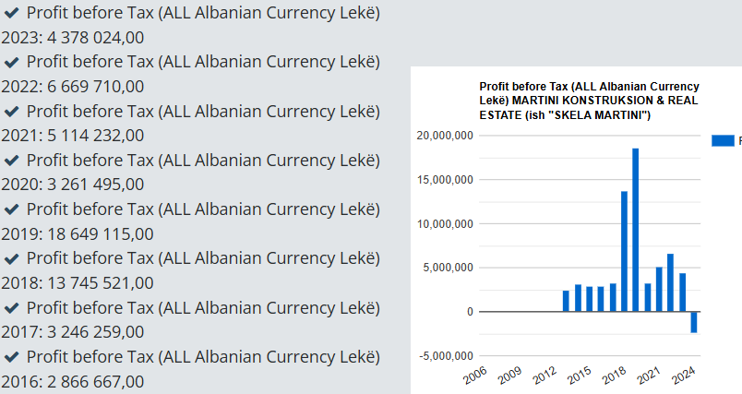Viewport: 742px width, 394px height.
Task: Click the checkmark icon beside the 2016 profit entry
Action: pyautogui.click(x=13, y=356)
